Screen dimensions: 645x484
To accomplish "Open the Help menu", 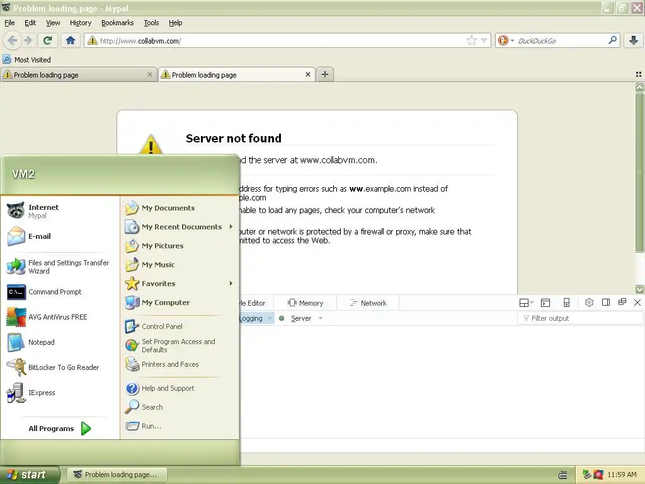I will [175, 23].
